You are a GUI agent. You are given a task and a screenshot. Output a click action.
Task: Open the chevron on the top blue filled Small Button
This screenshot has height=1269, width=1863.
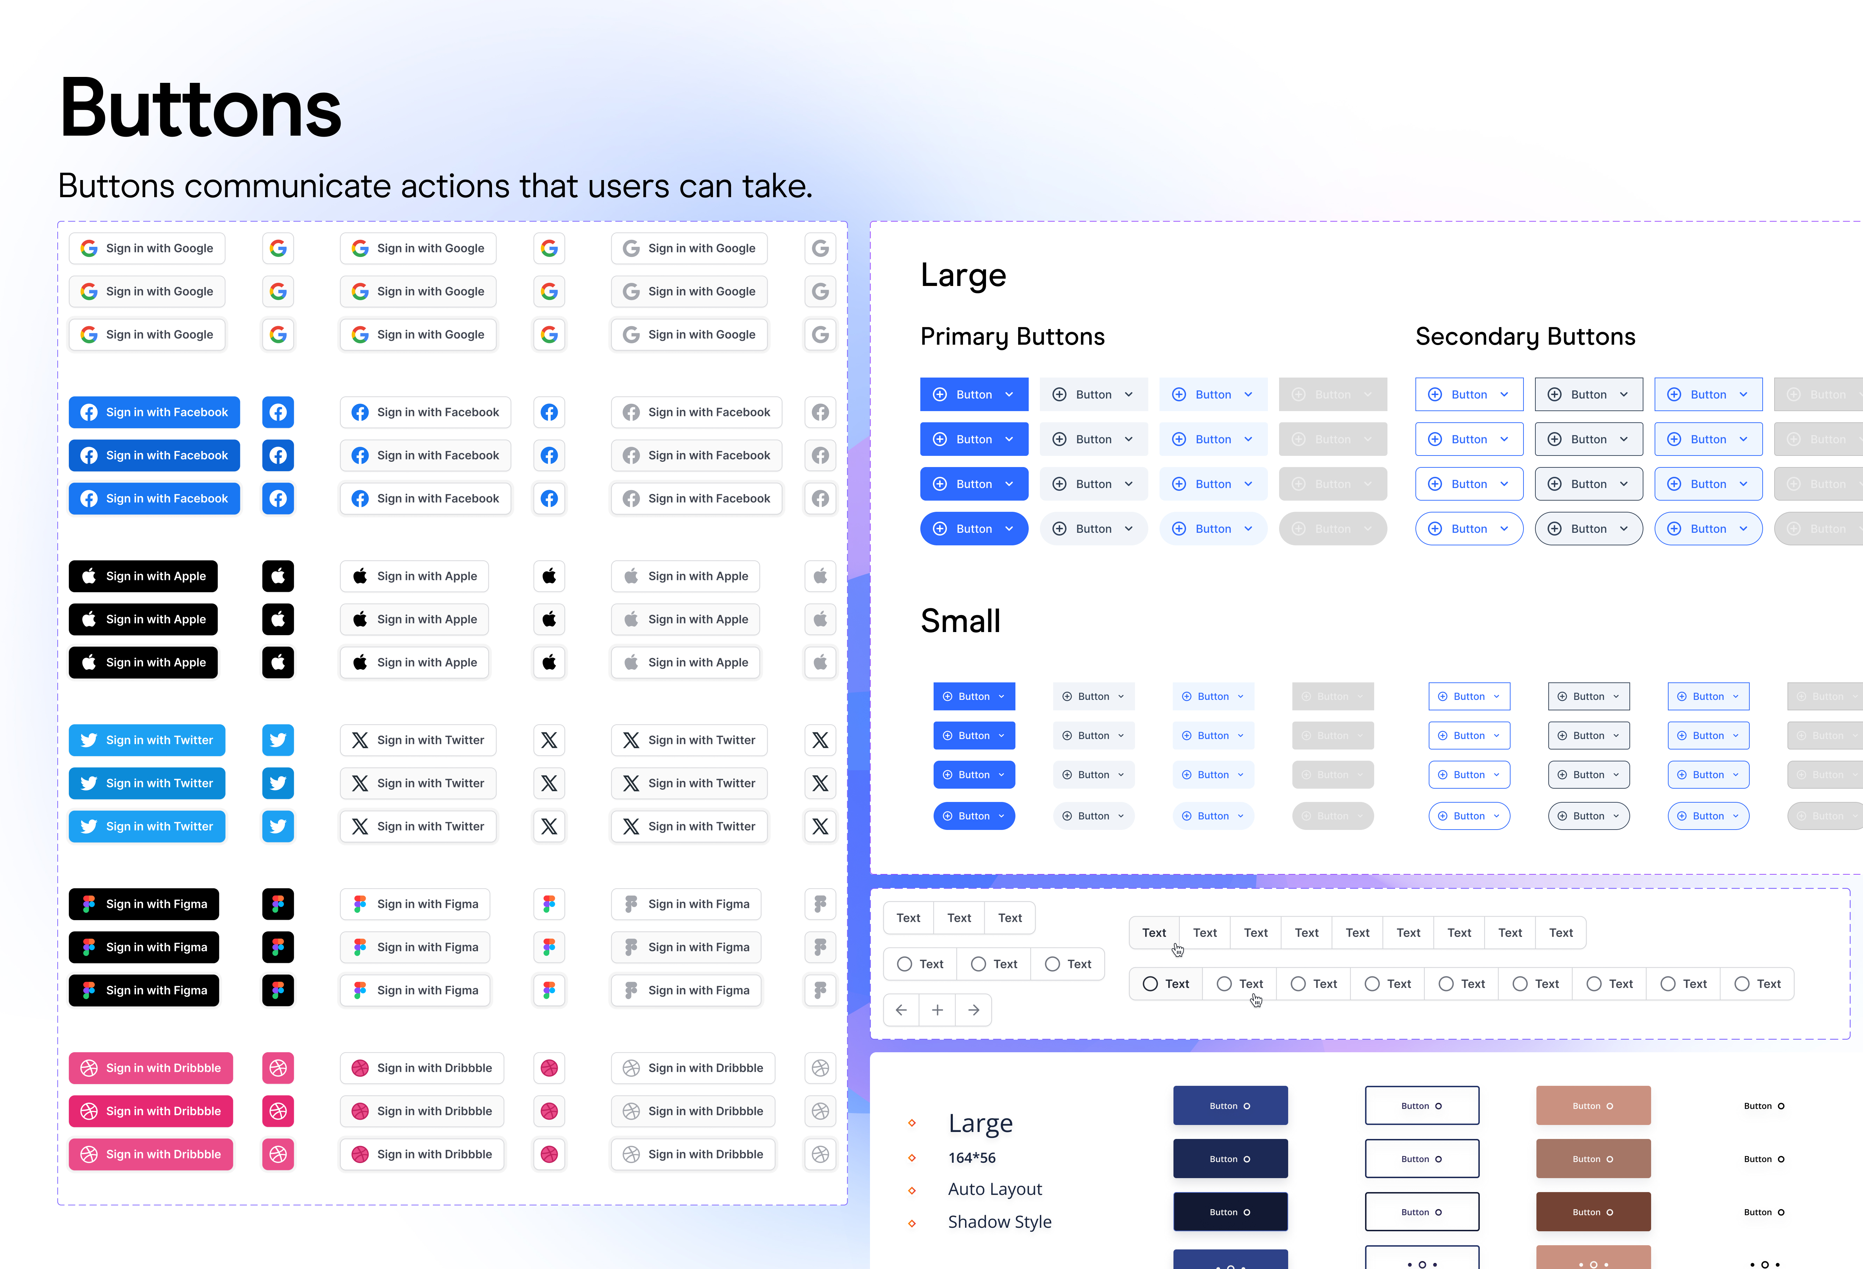coord(1001,697)
